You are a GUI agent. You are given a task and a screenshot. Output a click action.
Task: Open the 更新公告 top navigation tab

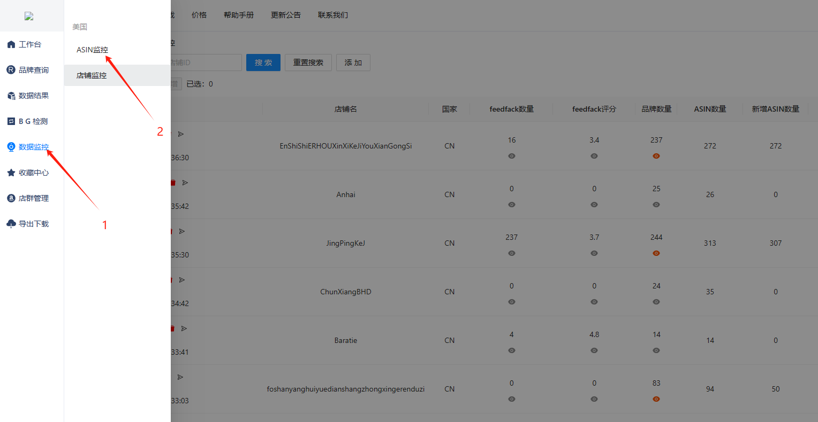(286, 15)
